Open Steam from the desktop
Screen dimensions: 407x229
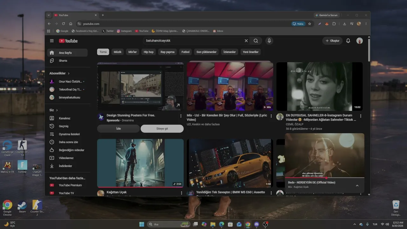point(22,207)
